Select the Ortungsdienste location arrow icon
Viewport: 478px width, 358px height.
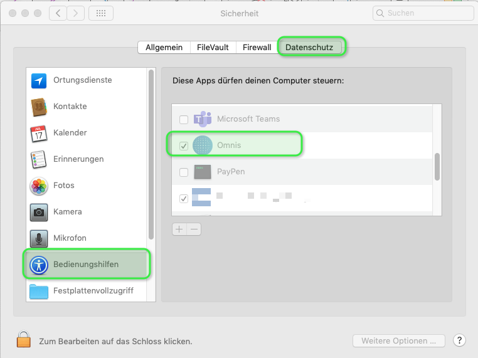pyautogui.click(x=39, y=81)
